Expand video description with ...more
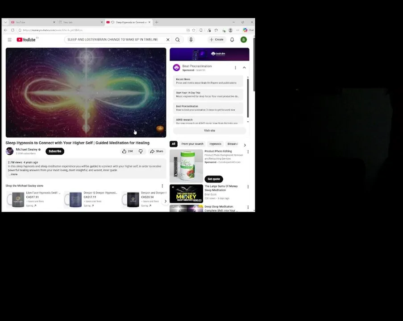This screenshot has height=321, width=403. click(x=13, y=174)
